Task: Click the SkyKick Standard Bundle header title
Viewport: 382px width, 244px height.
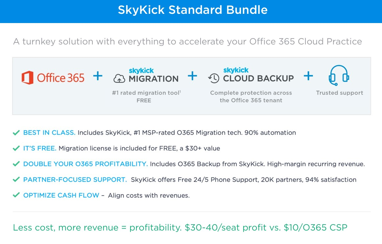Action: coord(193,10)
